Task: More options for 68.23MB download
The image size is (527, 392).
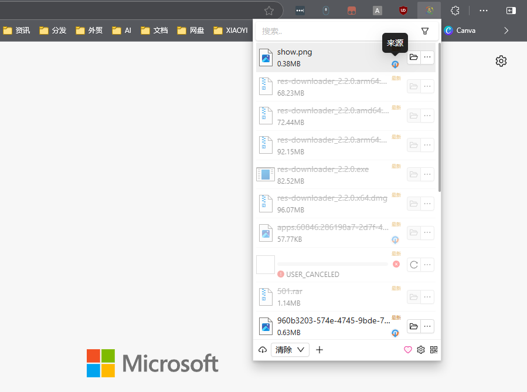Action: (x=427, y=86)
